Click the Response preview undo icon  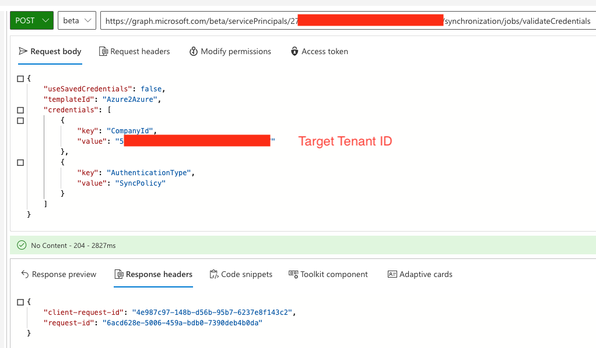tap(24, 274)
